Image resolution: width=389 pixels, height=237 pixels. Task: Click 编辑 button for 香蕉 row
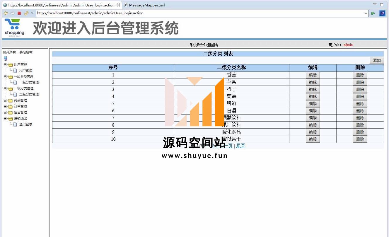point(313,75)
